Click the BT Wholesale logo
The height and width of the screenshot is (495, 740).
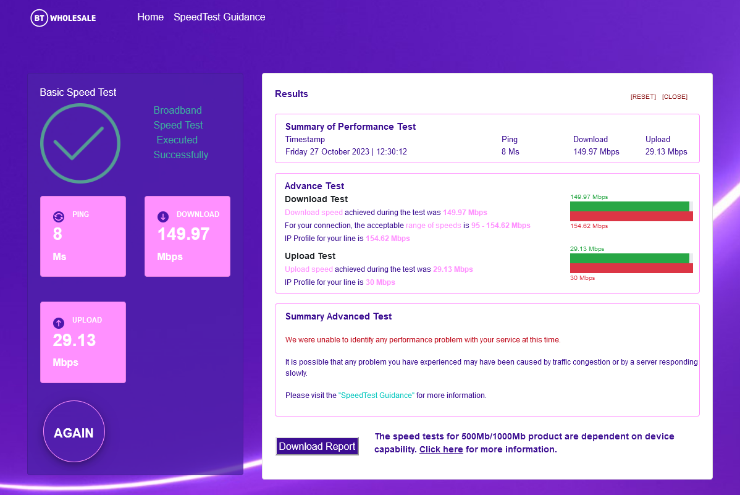tap(63, 18)
